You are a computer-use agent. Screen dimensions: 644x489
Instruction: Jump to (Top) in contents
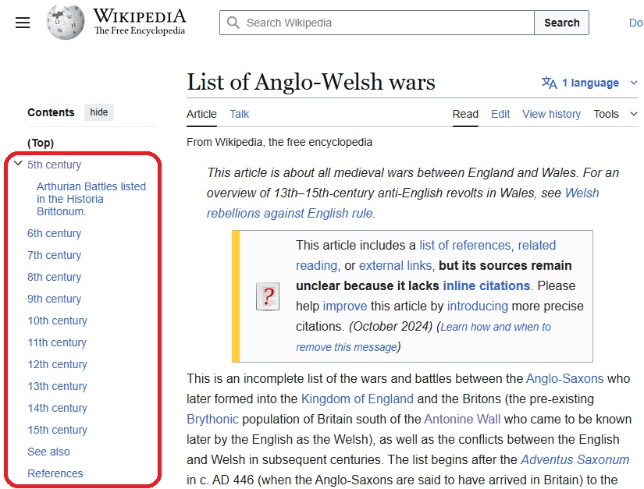pos(41,143)
